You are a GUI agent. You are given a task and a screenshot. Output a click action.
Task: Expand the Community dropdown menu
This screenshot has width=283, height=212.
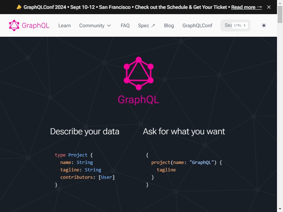[x=95, y=25]
